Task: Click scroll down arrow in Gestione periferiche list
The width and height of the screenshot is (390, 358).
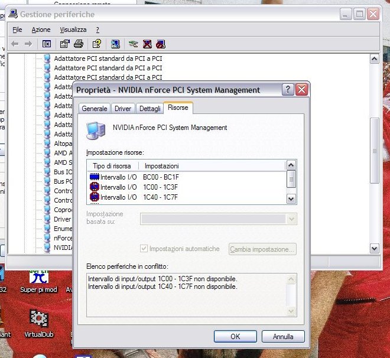Action: [374, 248]
